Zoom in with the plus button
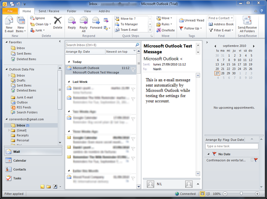This screenshot has width=267, height=199. click(257, 194)
